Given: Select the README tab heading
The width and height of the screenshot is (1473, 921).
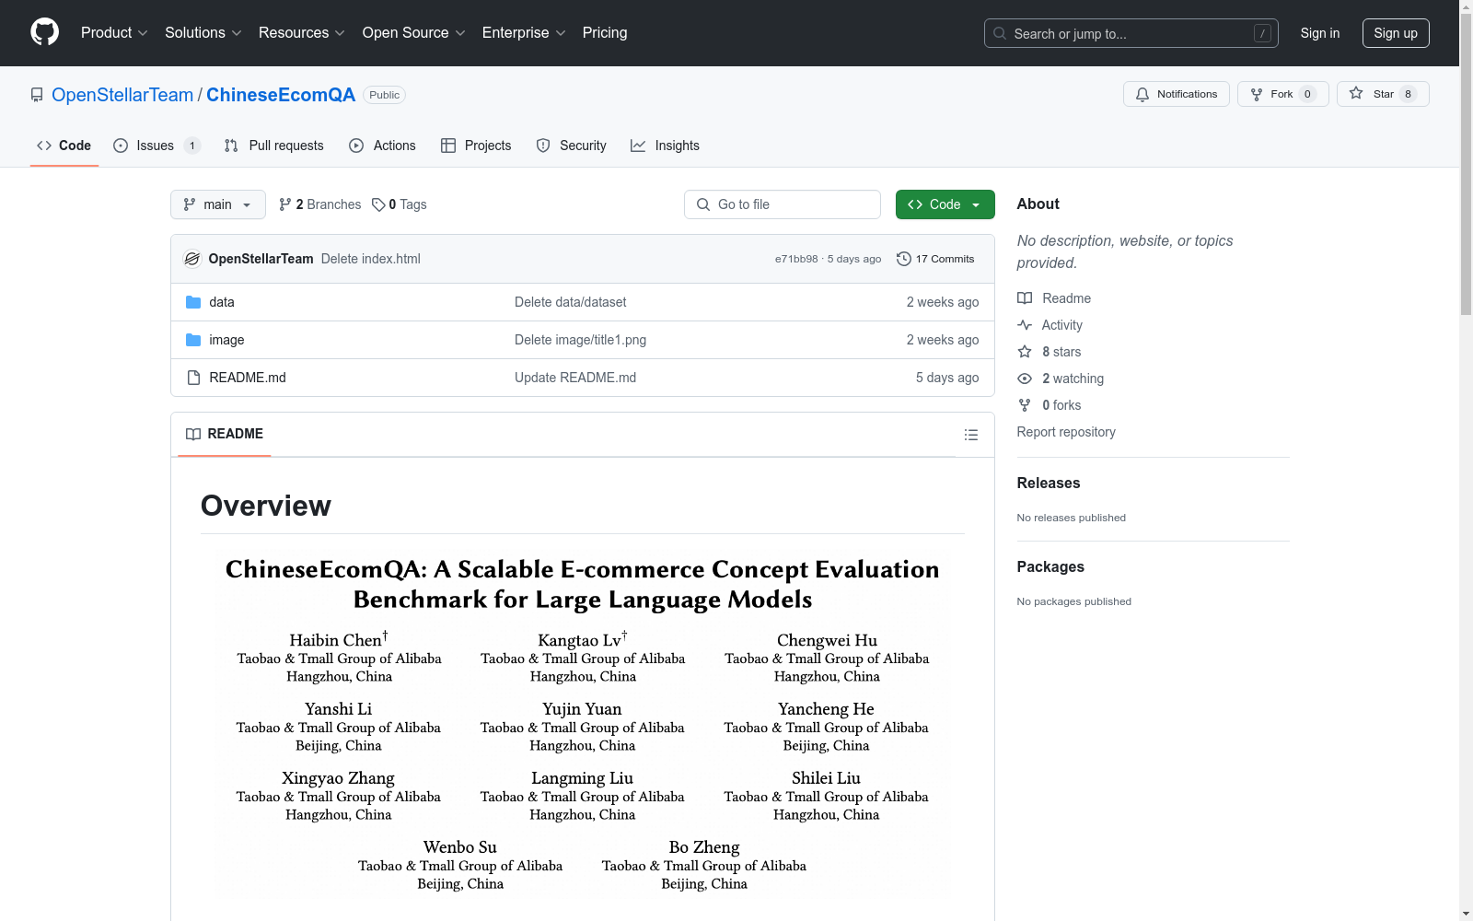Looking at the screenshot, I should 225,434.
